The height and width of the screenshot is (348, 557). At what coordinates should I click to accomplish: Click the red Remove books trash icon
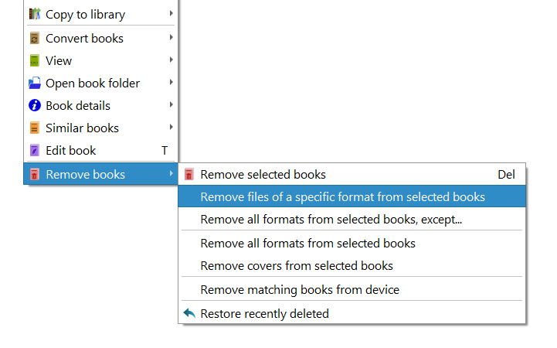(35, 174)
